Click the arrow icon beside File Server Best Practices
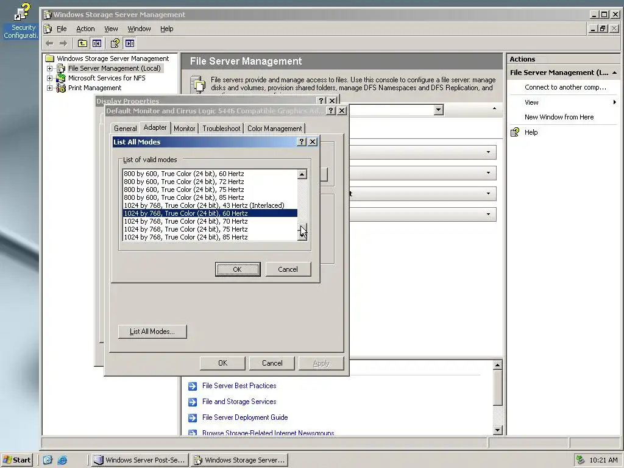This screenshot has width=624, height=468. click(x=193, y=386)
